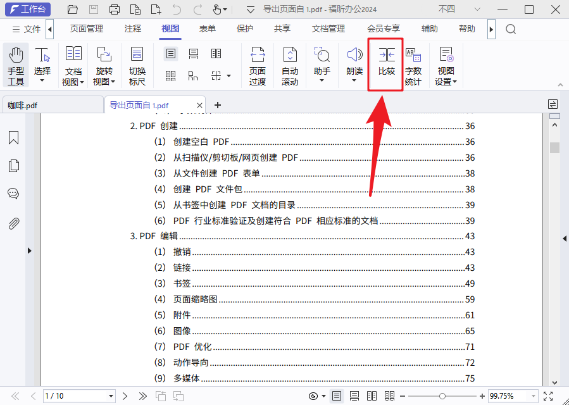
Task: Switch to the 注释 ribbon tab
Action: 133,29
